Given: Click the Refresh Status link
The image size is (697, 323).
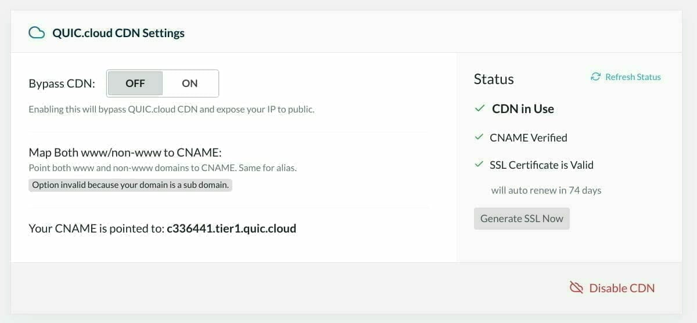Looking at the screenshot, I should 633,77.
